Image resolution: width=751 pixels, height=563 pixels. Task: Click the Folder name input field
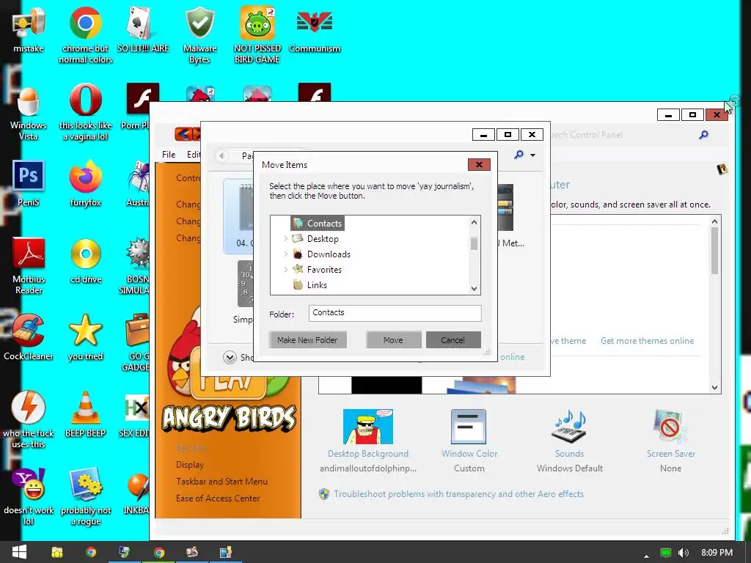pos(395,313)
